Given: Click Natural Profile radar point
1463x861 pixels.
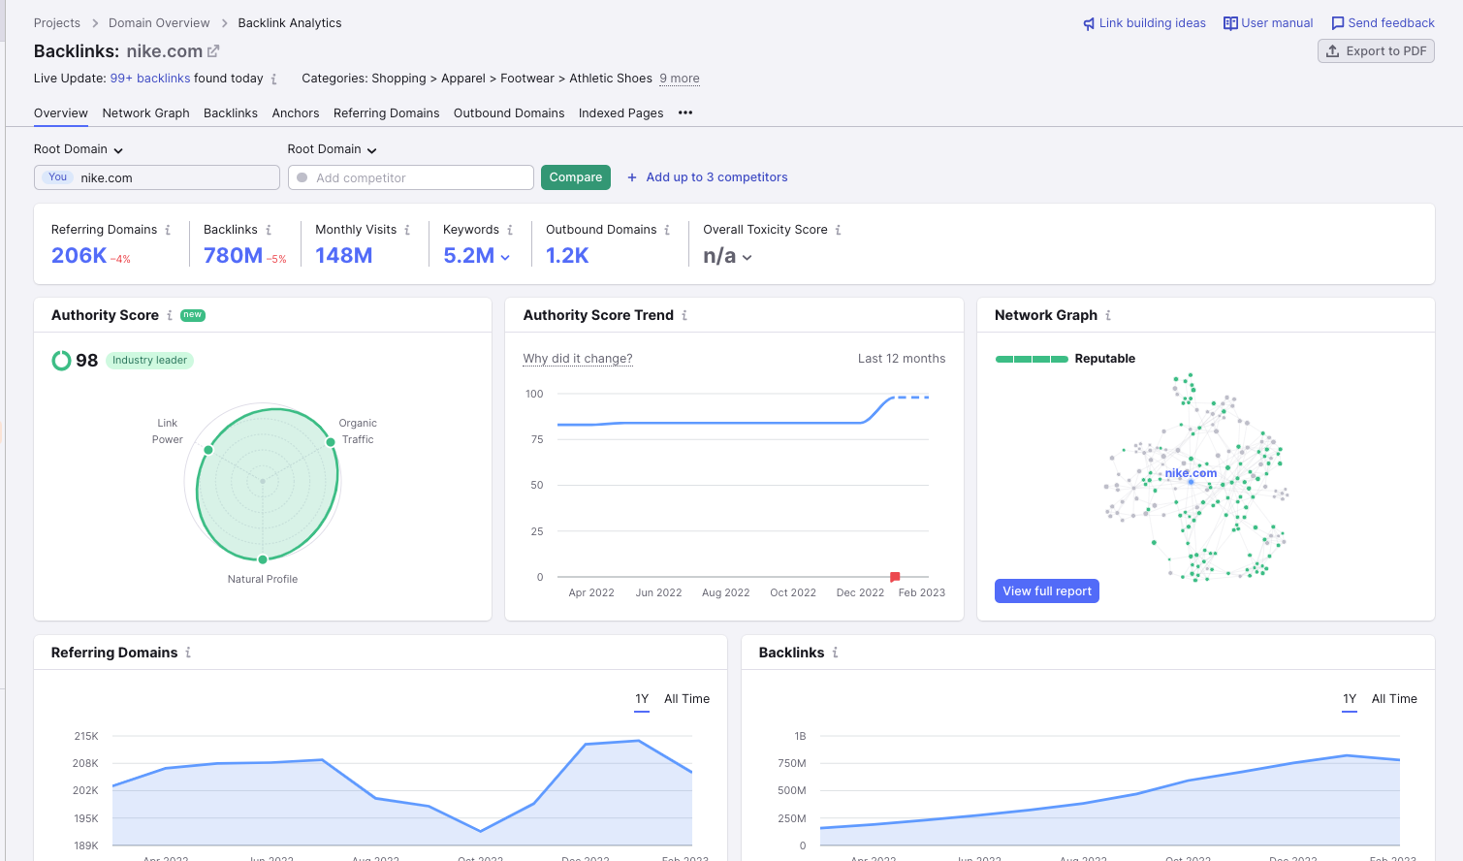Looking at the screenshot, I should (x=263, y=559).
